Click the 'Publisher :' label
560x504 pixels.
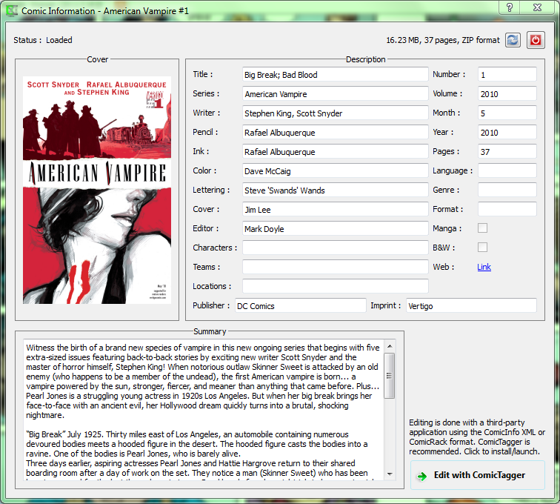tap(211, 305)
